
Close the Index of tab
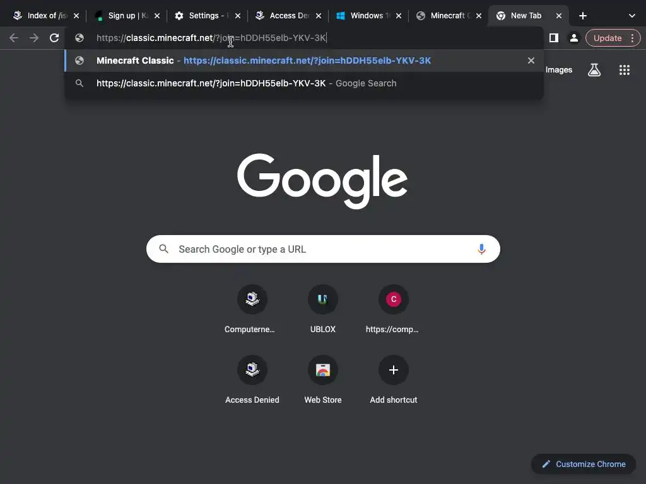coord(76,16)
